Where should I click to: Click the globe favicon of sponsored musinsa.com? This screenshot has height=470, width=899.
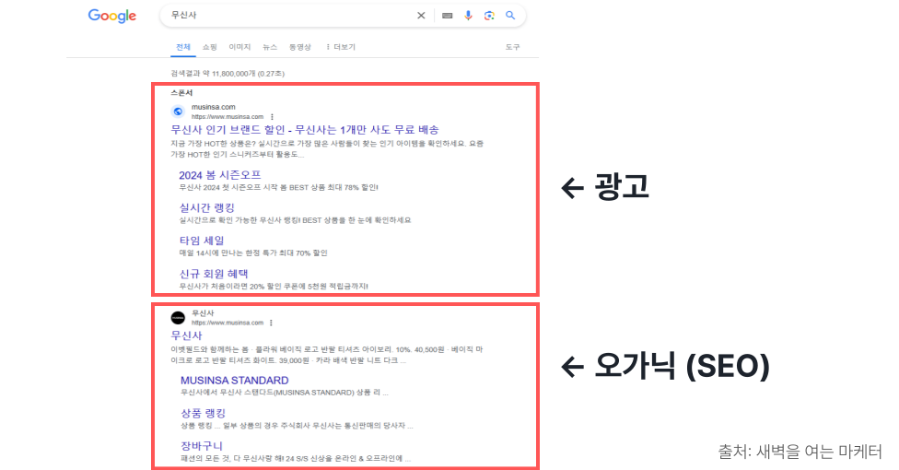click(178, 112)
